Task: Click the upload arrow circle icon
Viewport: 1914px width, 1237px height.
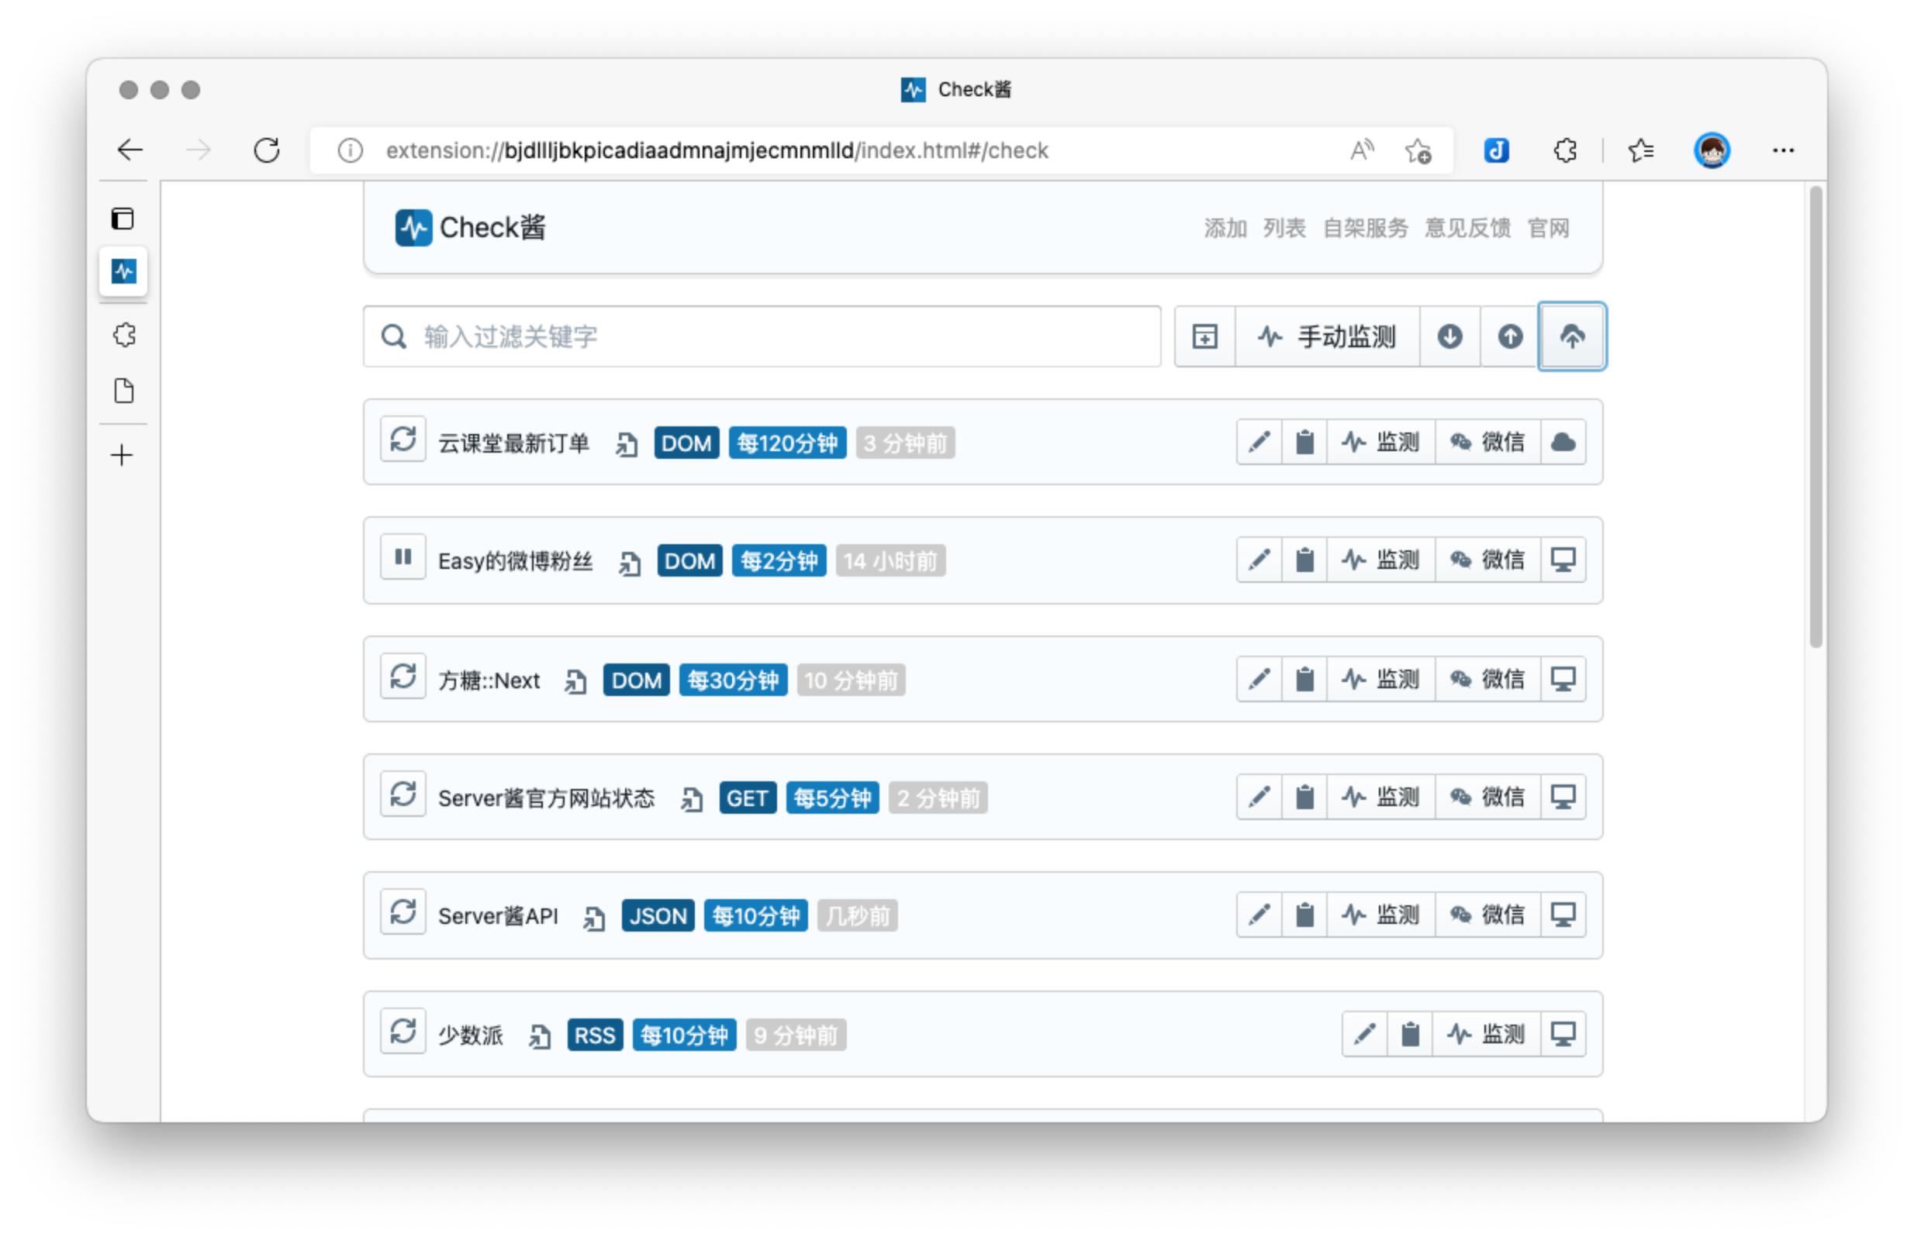Action: pos(1509,336)
